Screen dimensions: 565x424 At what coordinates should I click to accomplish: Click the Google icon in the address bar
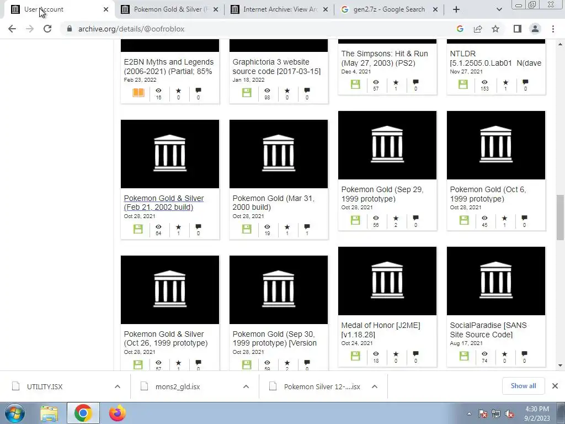(460, 29)
